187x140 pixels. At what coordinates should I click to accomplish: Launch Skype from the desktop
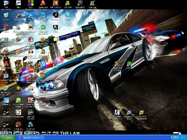67,15
